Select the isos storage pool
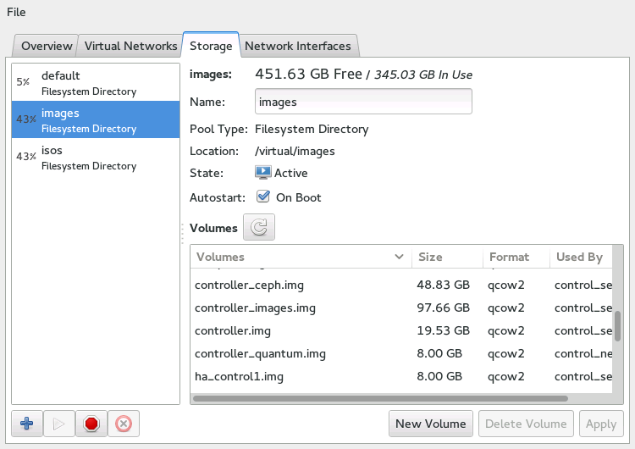Screen dimensions: 635x449 [95, 157]
